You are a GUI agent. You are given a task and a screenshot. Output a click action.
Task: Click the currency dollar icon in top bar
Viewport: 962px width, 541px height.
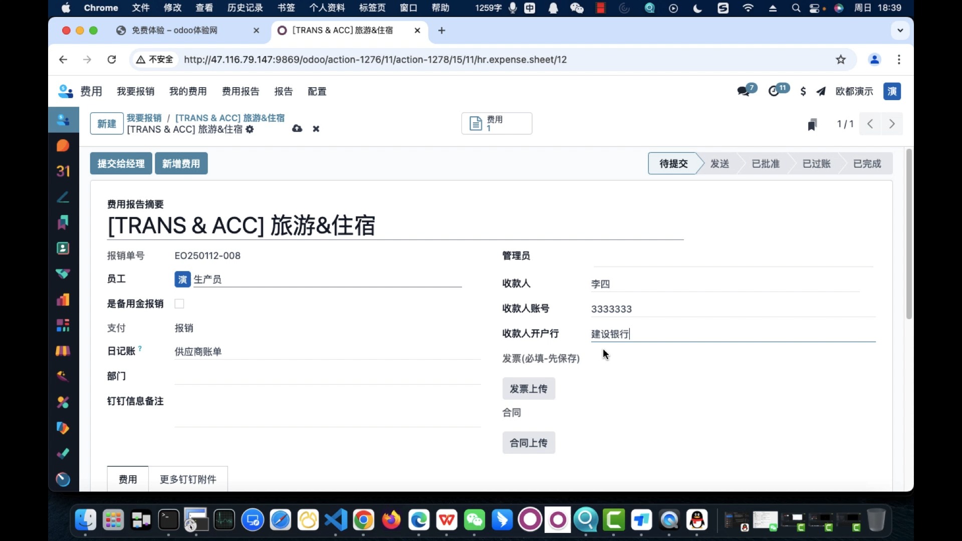click(803, 91)
